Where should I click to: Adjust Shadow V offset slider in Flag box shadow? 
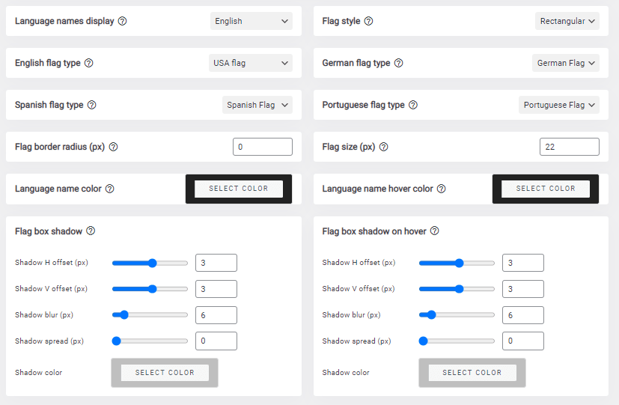click(x=150, y=289)
